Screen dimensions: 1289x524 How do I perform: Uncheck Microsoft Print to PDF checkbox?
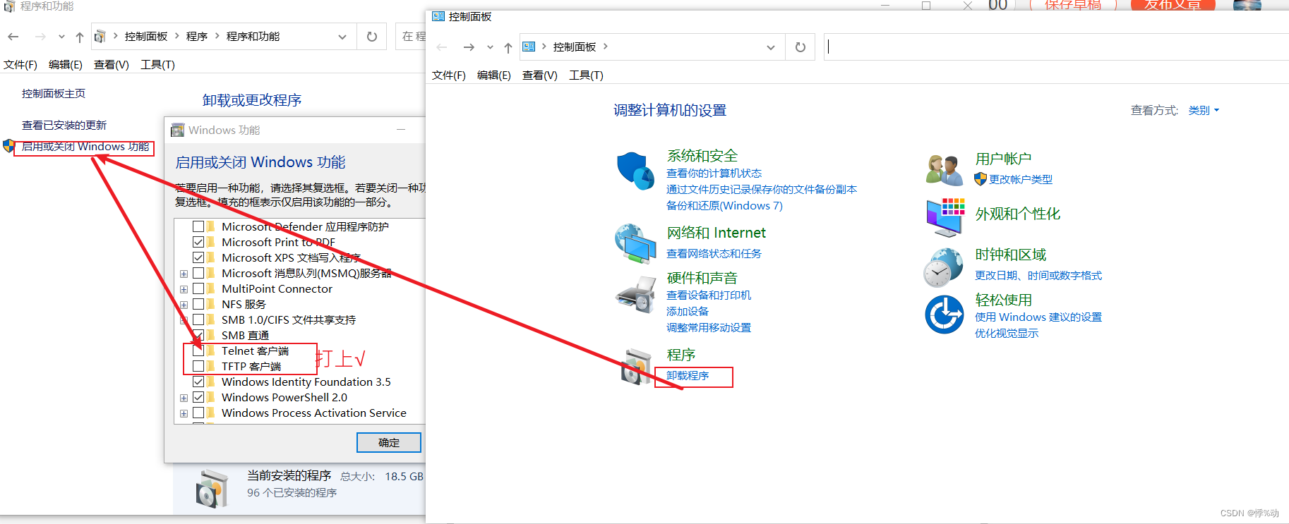[198, 242]
